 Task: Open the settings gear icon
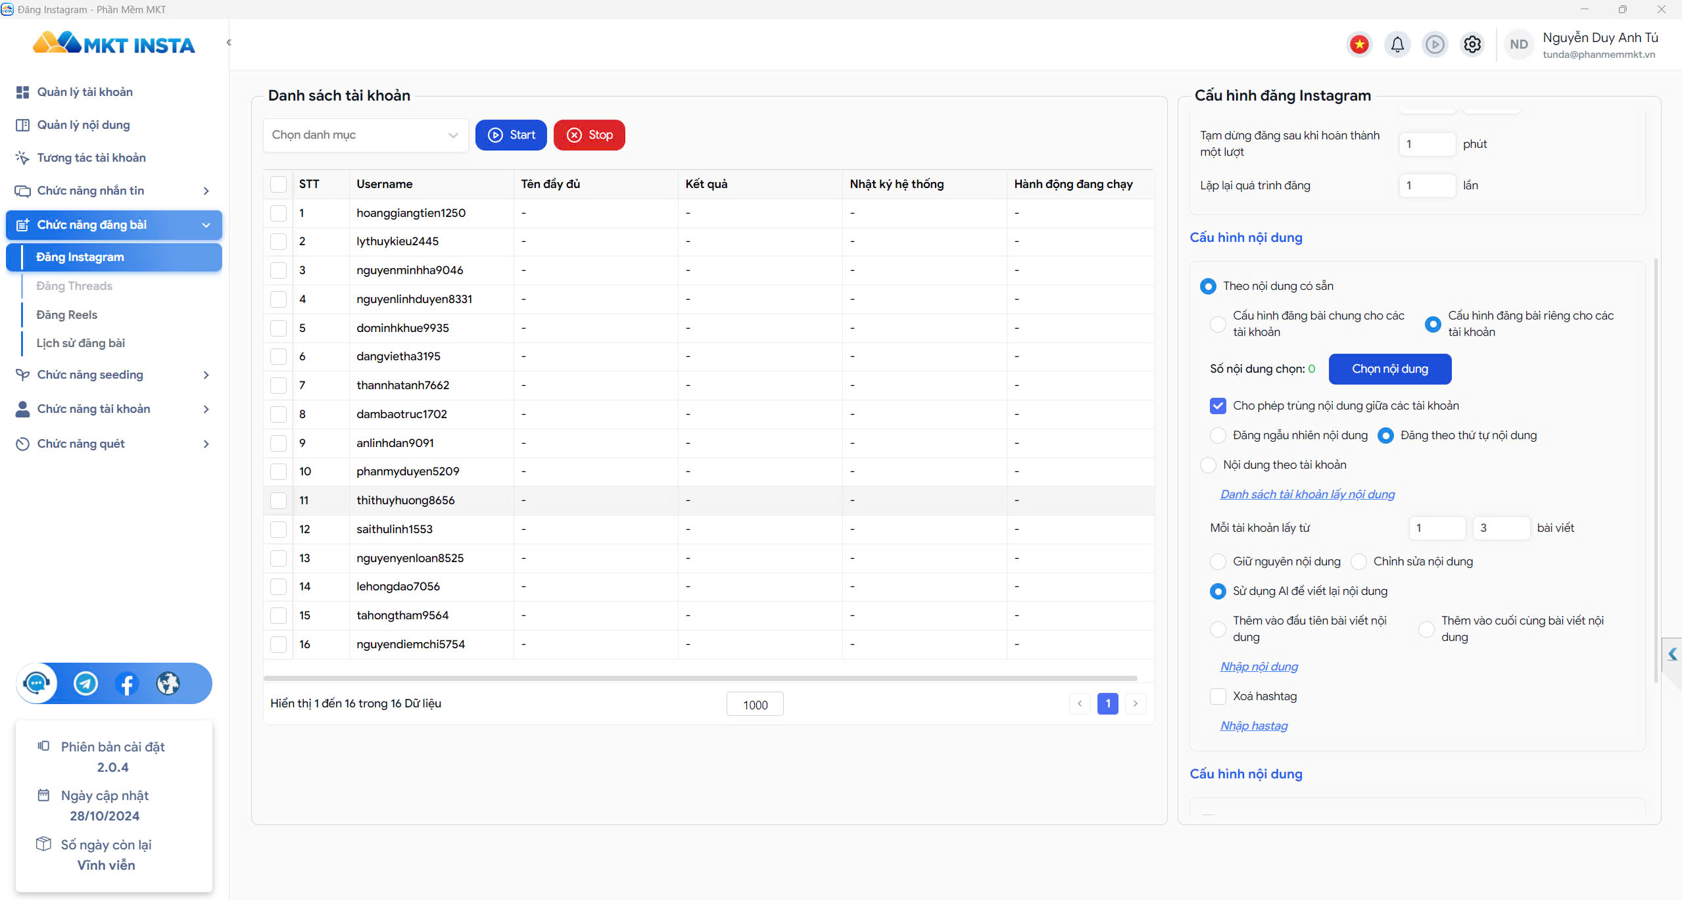click(1472, 45)
